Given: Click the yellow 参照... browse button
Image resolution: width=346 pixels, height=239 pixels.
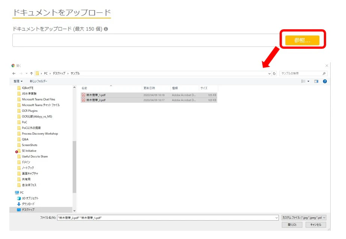Looking at the screenshot, I should point(302,41).
